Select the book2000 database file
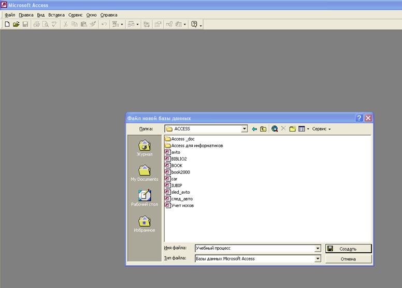The image size is (402, 288). [177, 172]
